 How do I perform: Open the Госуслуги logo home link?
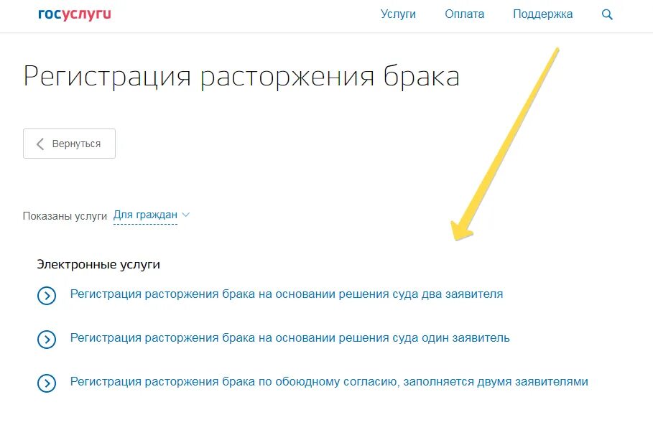click(75, 14)
